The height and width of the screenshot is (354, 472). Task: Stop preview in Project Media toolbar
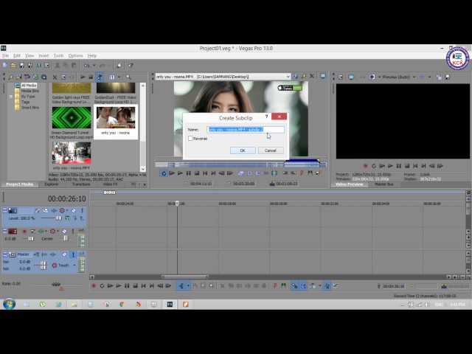tap(91, 77)
